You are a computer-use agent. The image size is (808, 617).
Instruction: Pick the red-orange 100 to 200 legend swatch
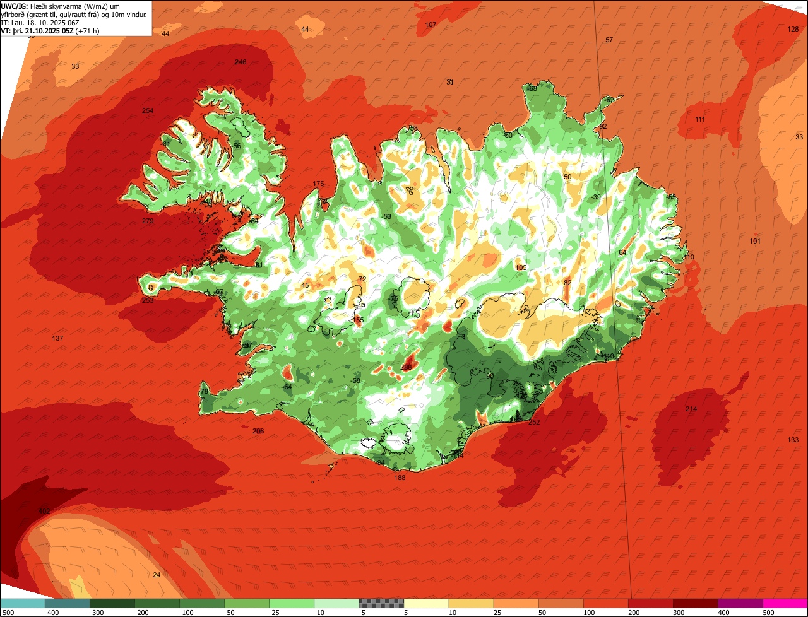point(605,603)
